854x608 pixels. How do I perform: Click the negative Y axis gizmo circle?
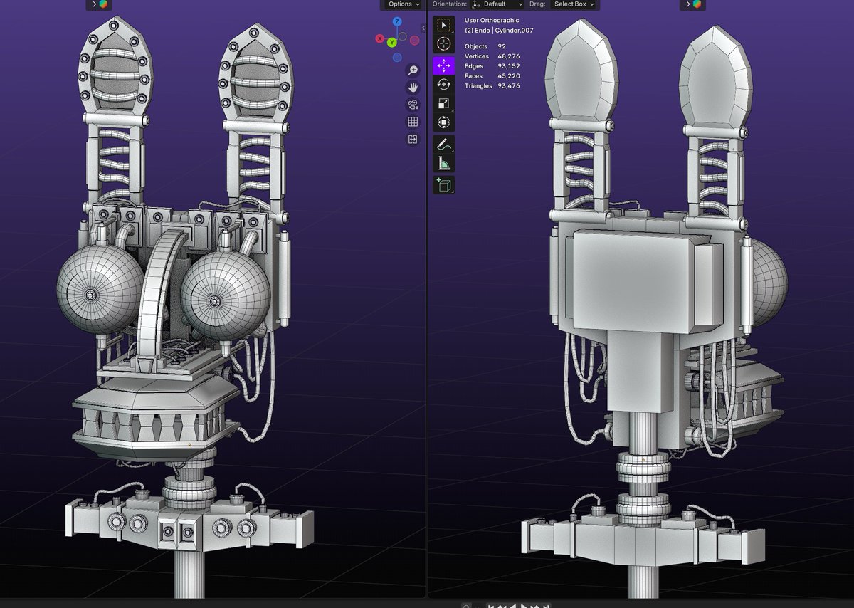(x=403, y=36)
